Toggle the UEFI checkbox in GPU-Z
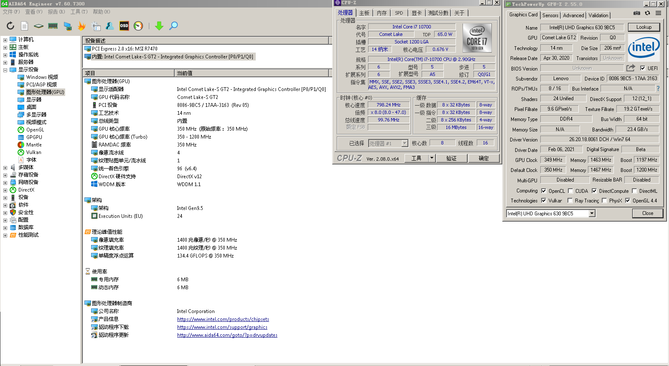669x366 pixels. [643, 68]
